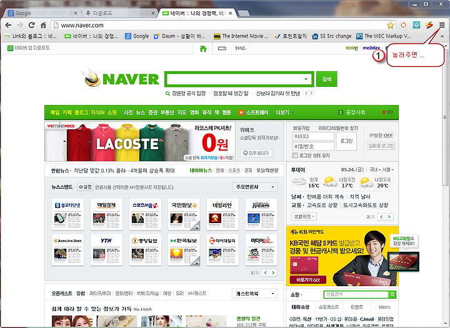Click the lightning bolt extension icon

pos(429,25)
